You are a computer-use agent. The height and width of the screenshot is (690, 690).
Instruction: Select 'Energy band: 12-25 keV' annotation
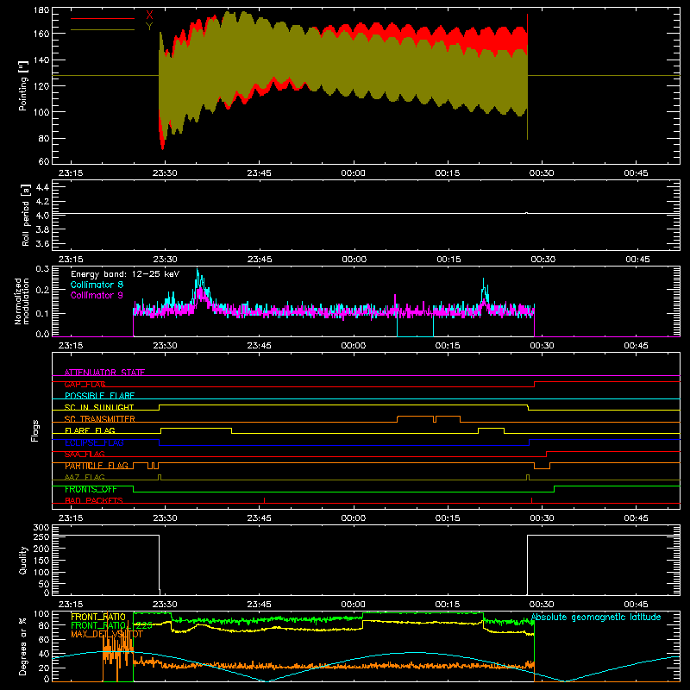(125, 274)
